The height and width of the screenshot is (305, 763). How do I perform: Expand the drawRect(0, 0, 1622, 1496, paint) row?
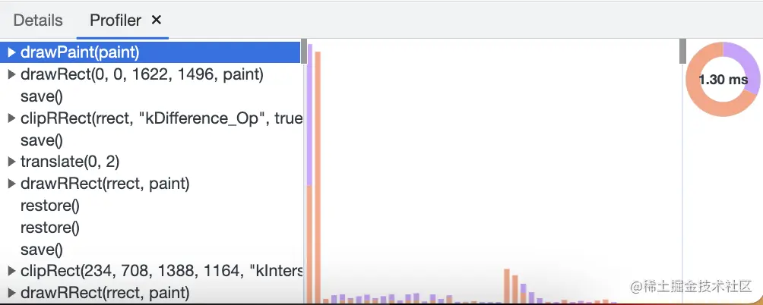coord(12,74)
